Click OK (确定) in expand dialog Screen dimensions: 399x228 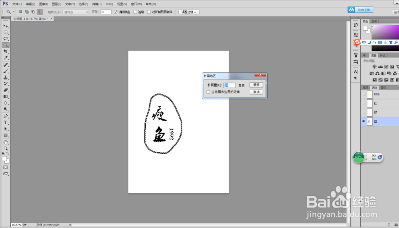coord(256,85)
